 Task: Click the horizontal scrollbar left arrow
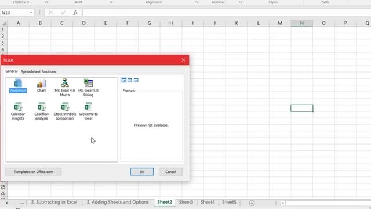[x=283, y=203]
